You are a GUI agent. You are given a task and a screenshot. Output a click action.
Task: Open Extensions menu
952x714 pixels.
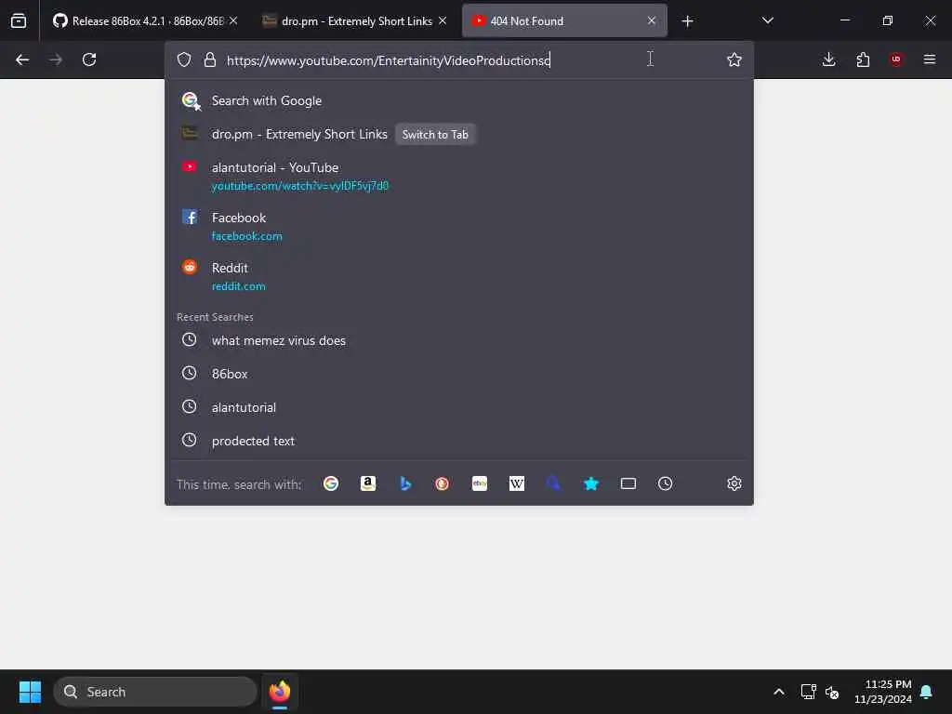point(863,59)
